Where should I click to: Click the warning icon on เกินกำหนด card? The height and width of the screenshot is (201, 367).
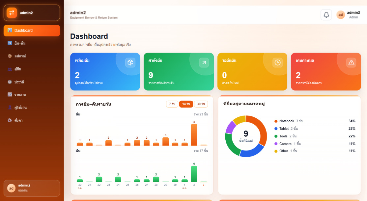(351, 63)
